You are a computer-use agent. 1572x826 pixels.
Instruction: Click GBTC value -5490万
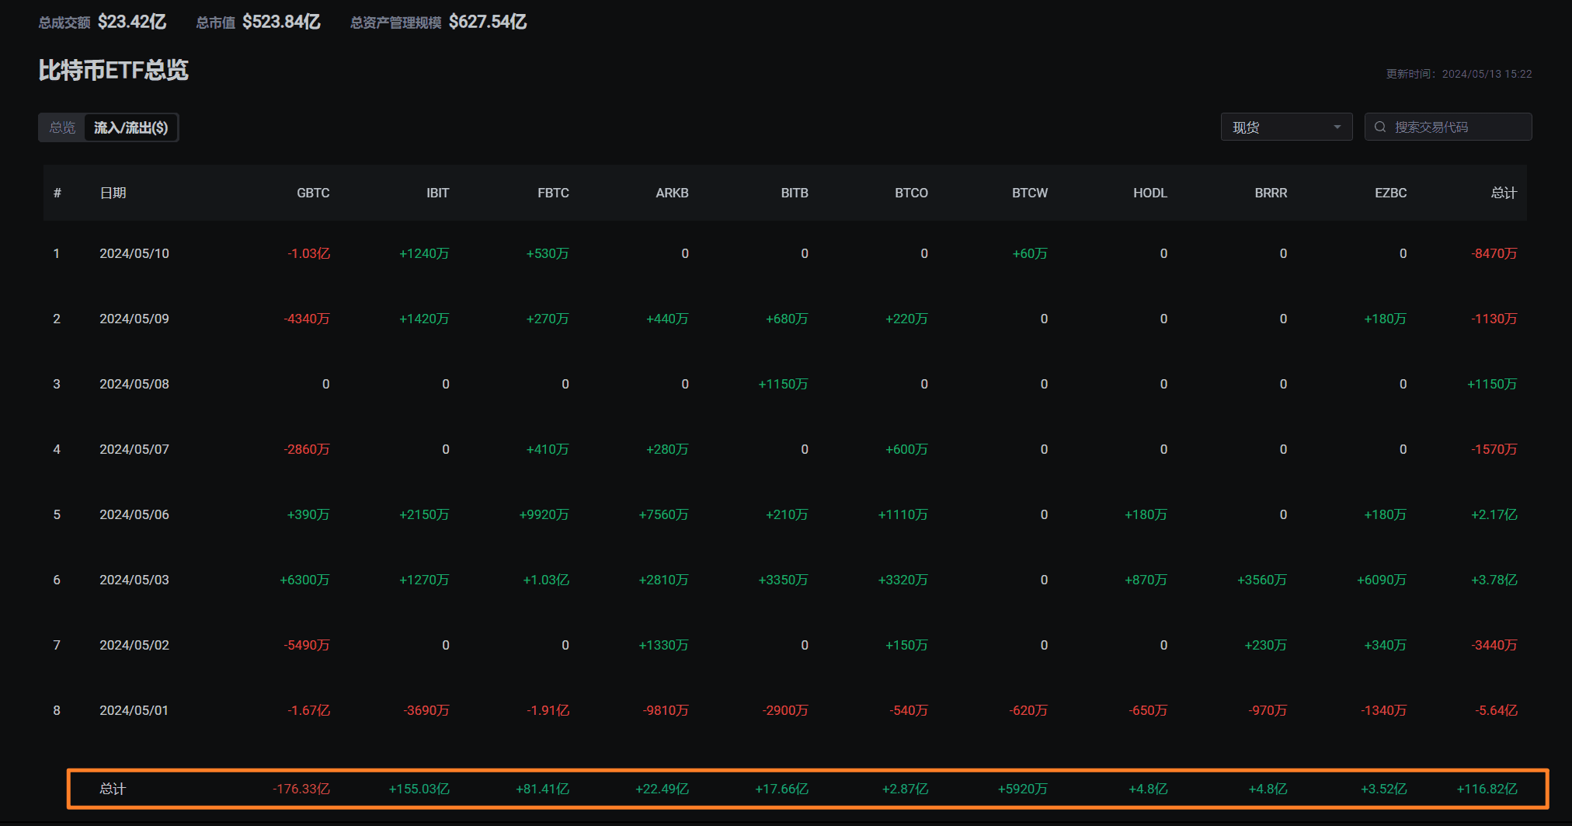click(307, 645)
